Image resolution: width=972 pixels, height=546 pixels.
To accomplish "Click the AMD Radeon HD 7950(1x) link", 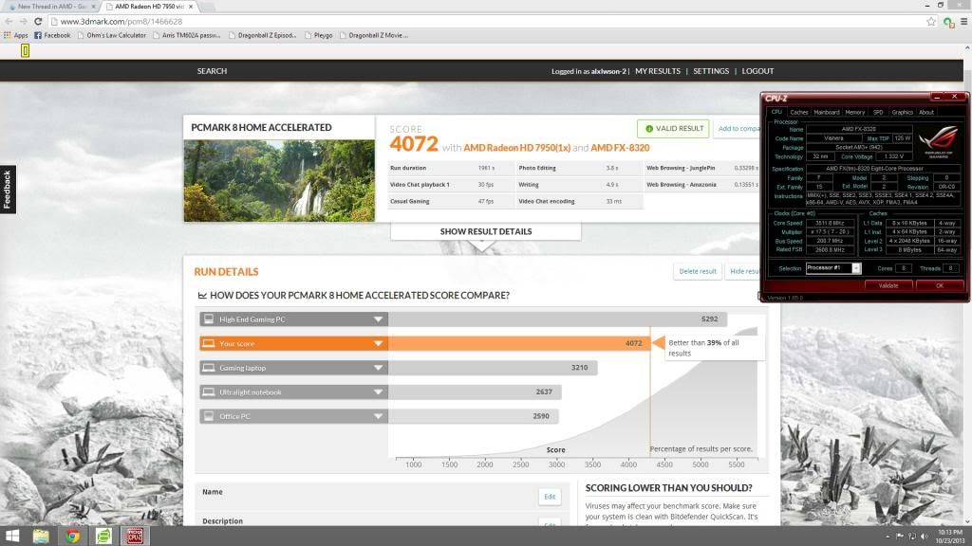I will pos(517,148).
